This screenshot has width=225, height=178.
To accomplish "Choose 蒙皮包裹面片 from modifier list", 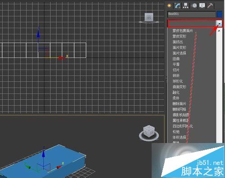I will coord(183,30).
